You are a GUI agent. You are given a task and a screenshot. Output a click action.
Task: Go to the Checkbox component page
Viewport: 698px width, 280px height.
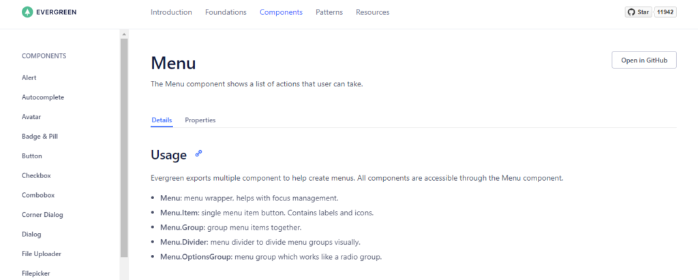coord(36,175)
